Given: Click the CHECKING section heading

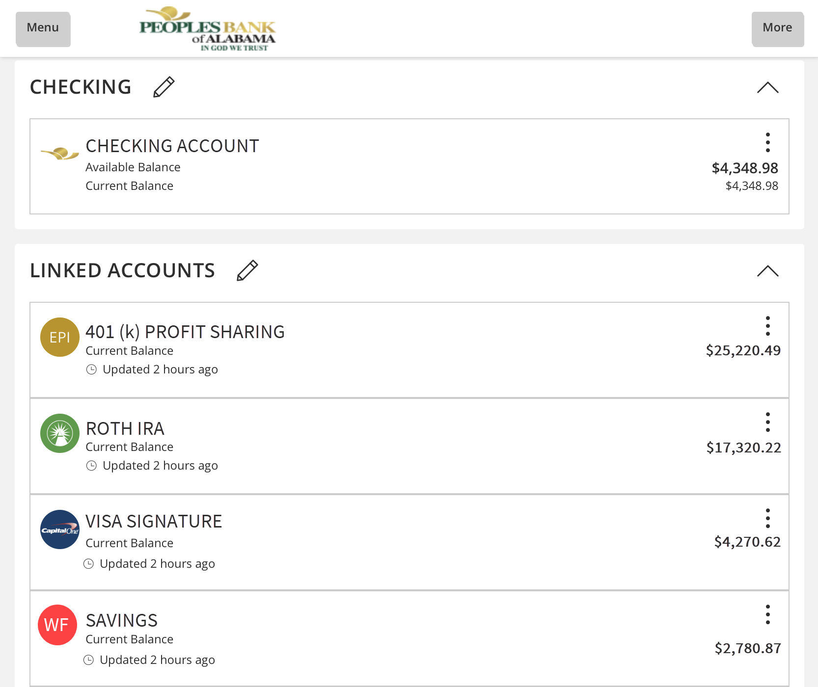Looking at the screenshot, I should [81, 87].
